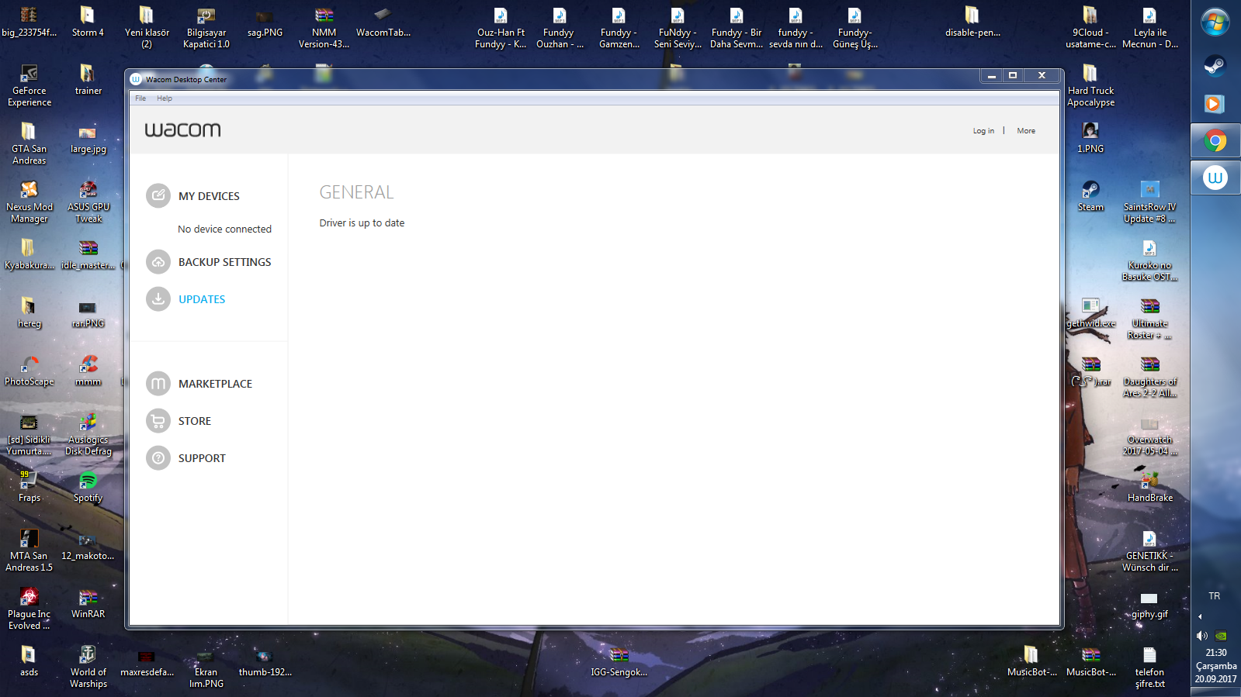Click the Updates download icon
The height and width of the screenshot is (697, 1241).
tap(158, 299)
